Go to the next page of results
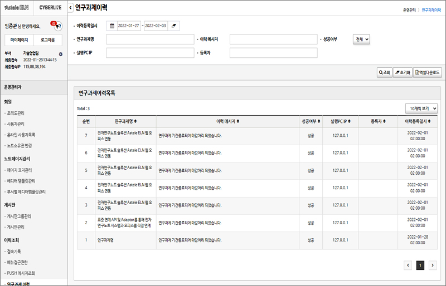This screenshot has height=286, width=446. pos(433,265)
